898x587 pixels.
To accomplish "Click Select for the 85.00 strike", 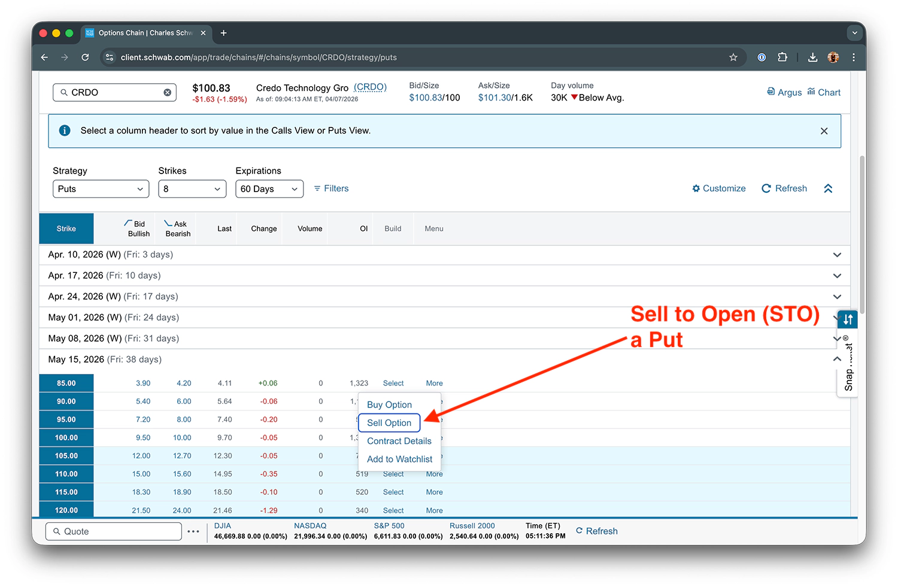I will pyautogui.click(x=393, y=383).
